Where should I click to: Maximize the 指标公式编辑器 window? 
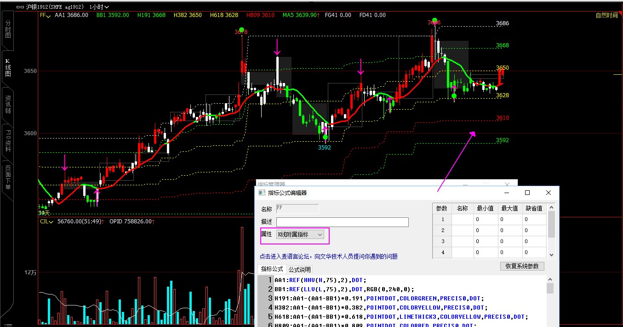527,193
